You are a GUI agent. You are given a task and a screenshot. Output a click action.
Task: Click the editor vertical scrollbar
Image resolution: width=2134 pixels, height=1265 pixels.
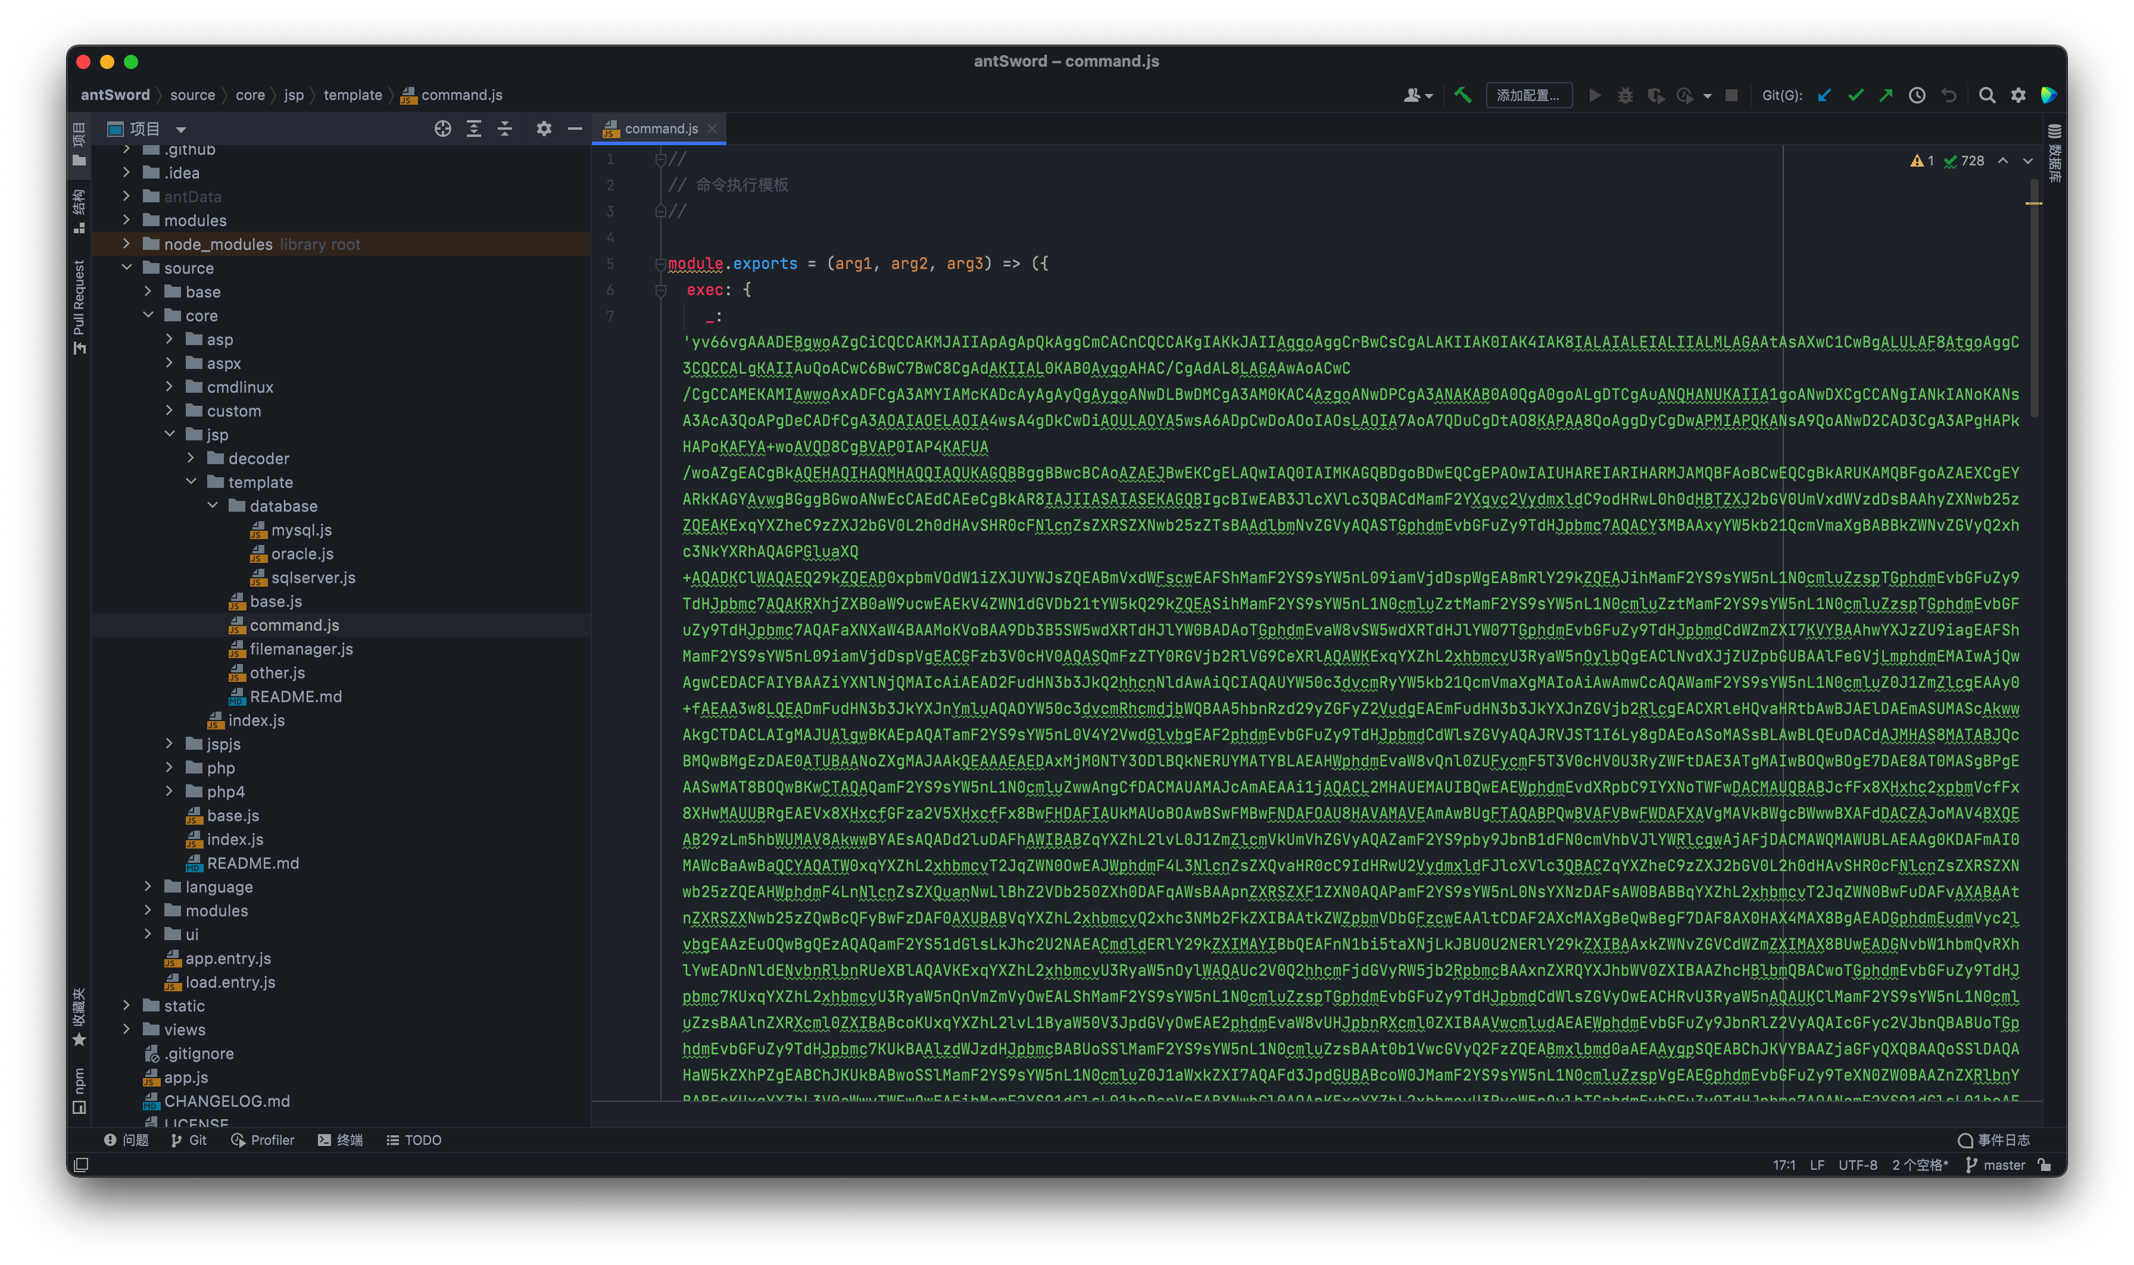[x=2034, y=298]
